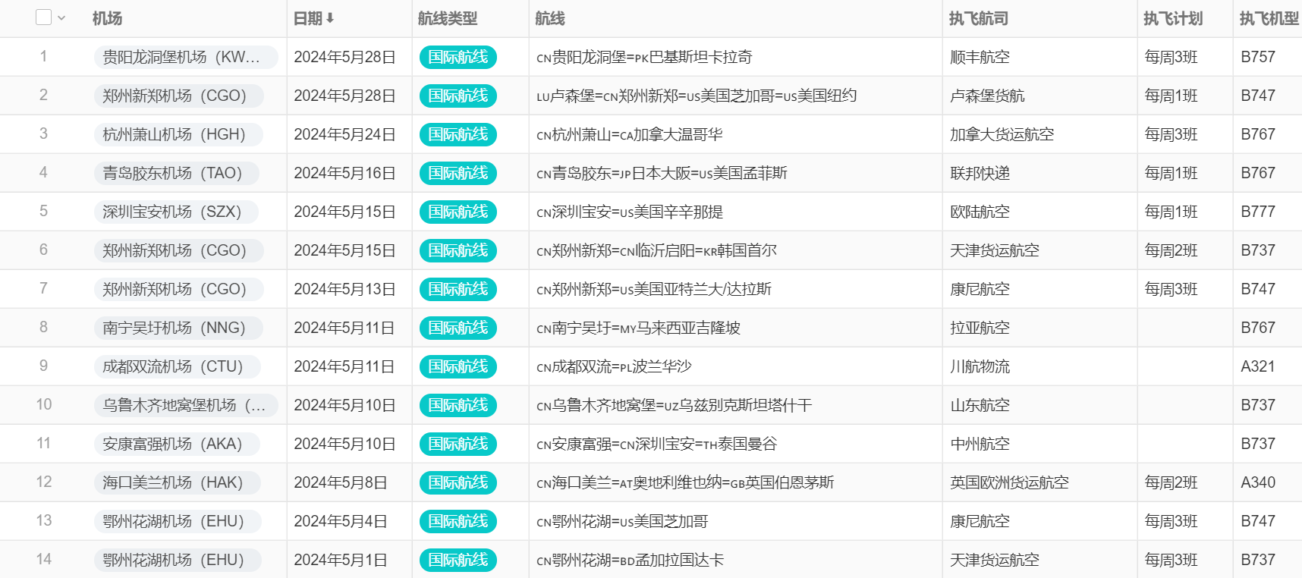Click 国际航线 badge in row 1
Viewport: 1302px width, 578px height.
coord(458,57)
